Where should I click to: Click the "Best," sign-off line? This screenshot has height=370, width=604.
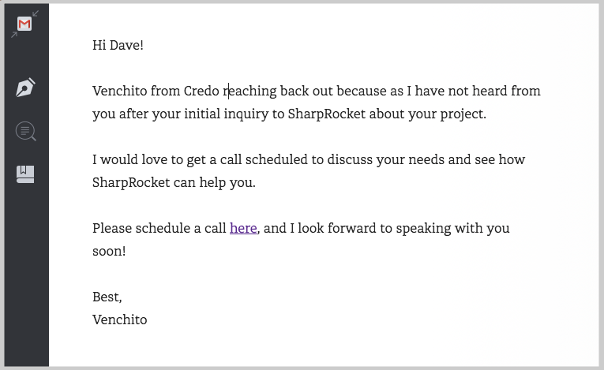click(107, 297)
